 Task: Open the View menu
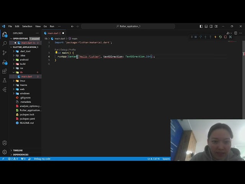(38, 26)
